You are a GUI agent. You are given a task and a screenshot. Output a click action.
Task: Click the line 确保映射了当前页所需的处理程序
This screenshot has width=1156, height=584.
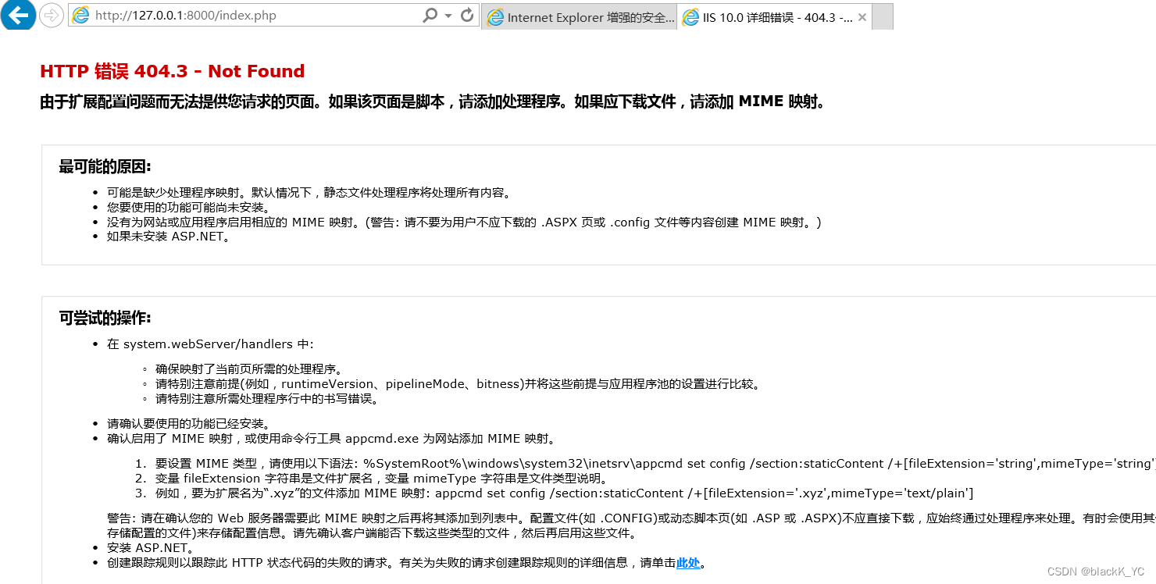[249, 369]
